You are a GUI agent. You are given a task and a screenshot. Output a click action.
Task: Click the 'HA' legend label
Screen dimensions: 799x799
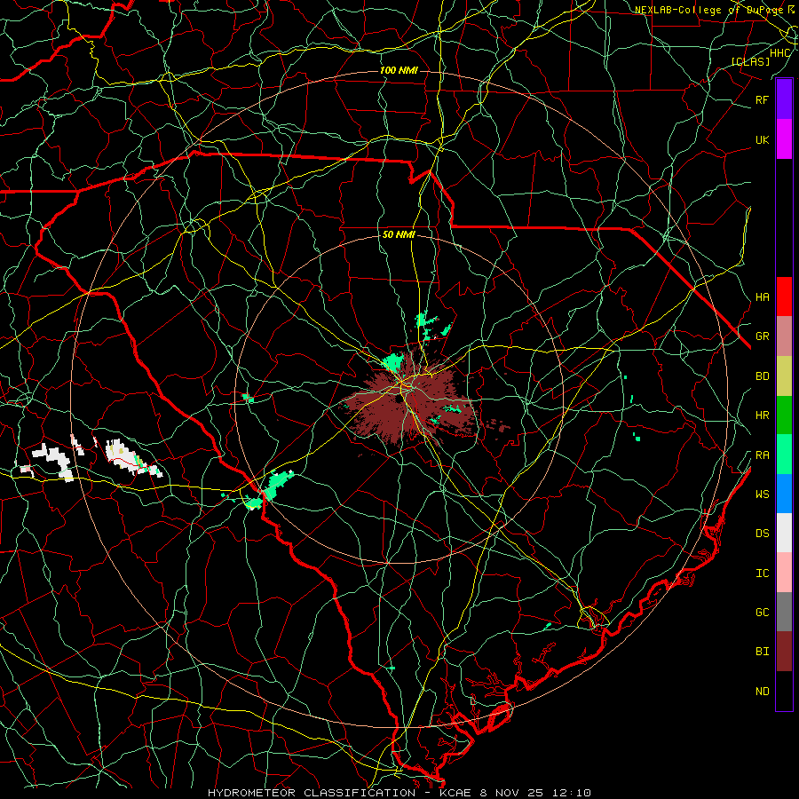762,297
